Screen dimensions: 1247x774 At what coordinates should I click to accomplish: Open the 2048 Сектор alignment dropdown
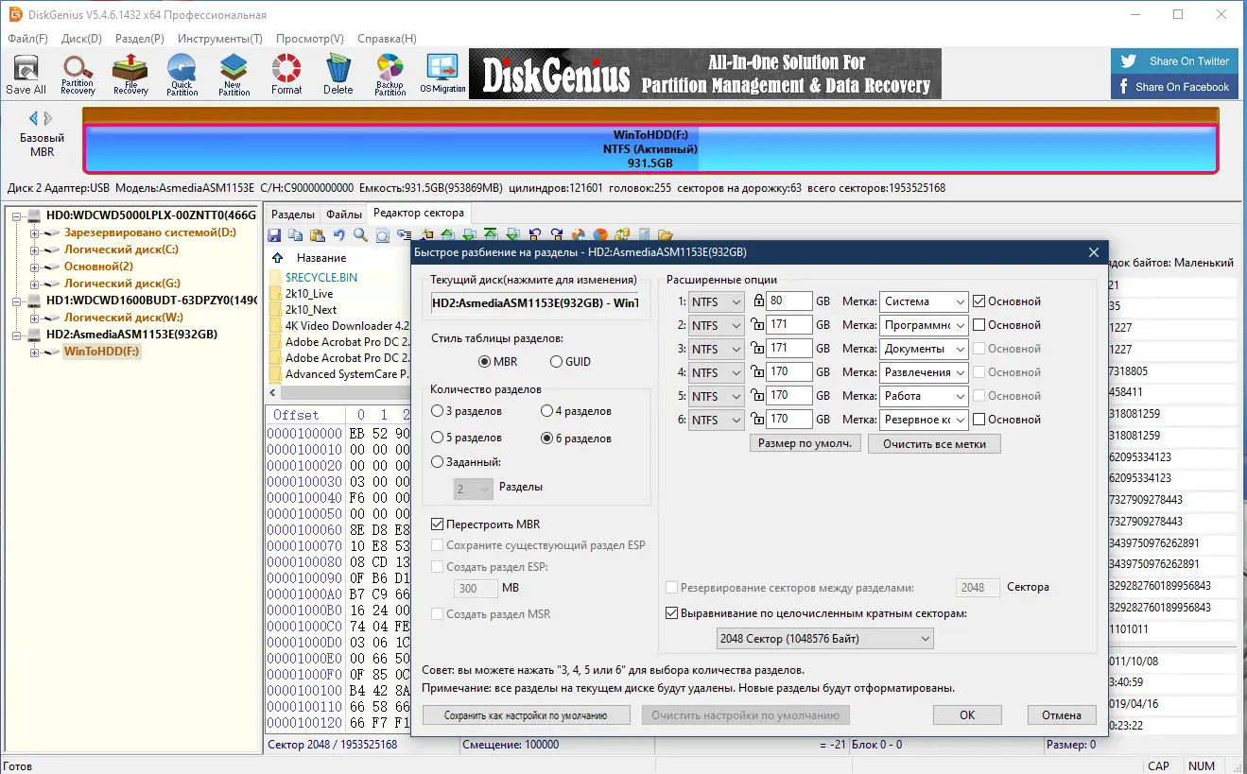[824, 639]
